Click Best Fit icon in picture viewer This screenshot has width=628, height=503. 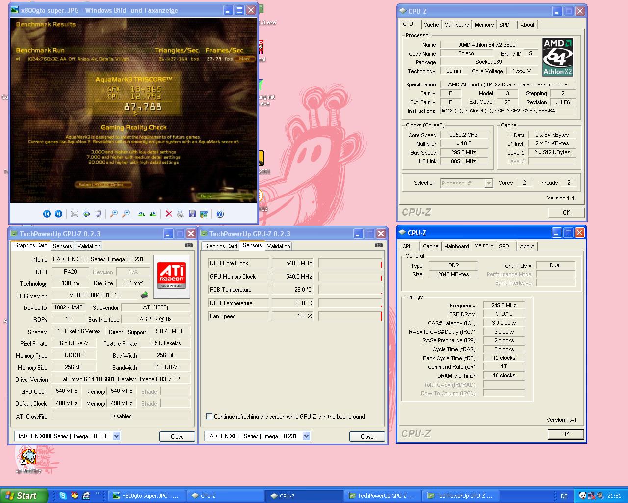tap(75, 214)
